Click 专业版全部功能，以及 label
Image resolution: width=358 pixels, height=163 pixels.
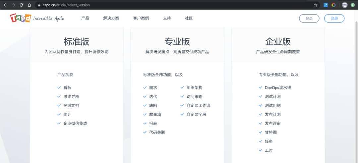point(278,75)
